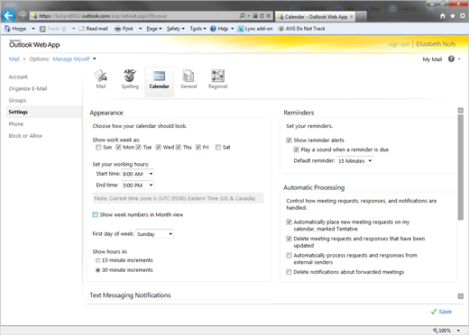Expand the status bar zoom level dropdown arrow

coord(458,330)
